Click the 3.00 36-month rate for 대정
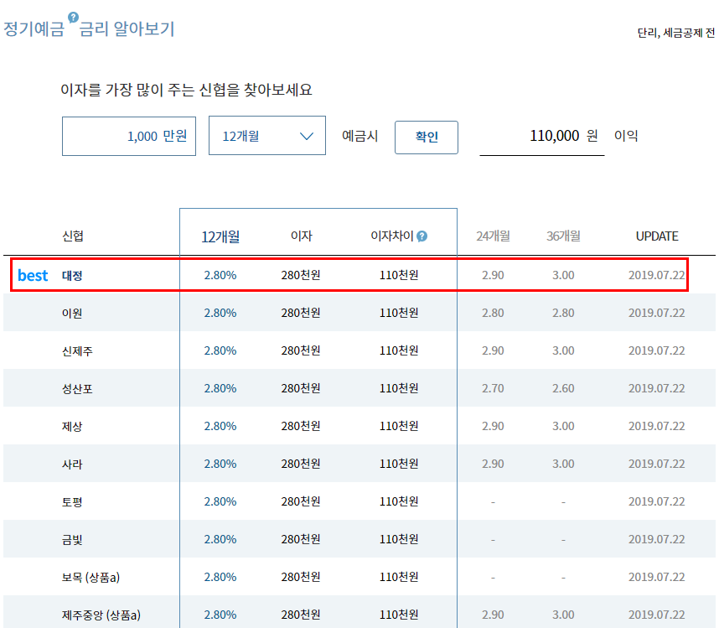 563,275
